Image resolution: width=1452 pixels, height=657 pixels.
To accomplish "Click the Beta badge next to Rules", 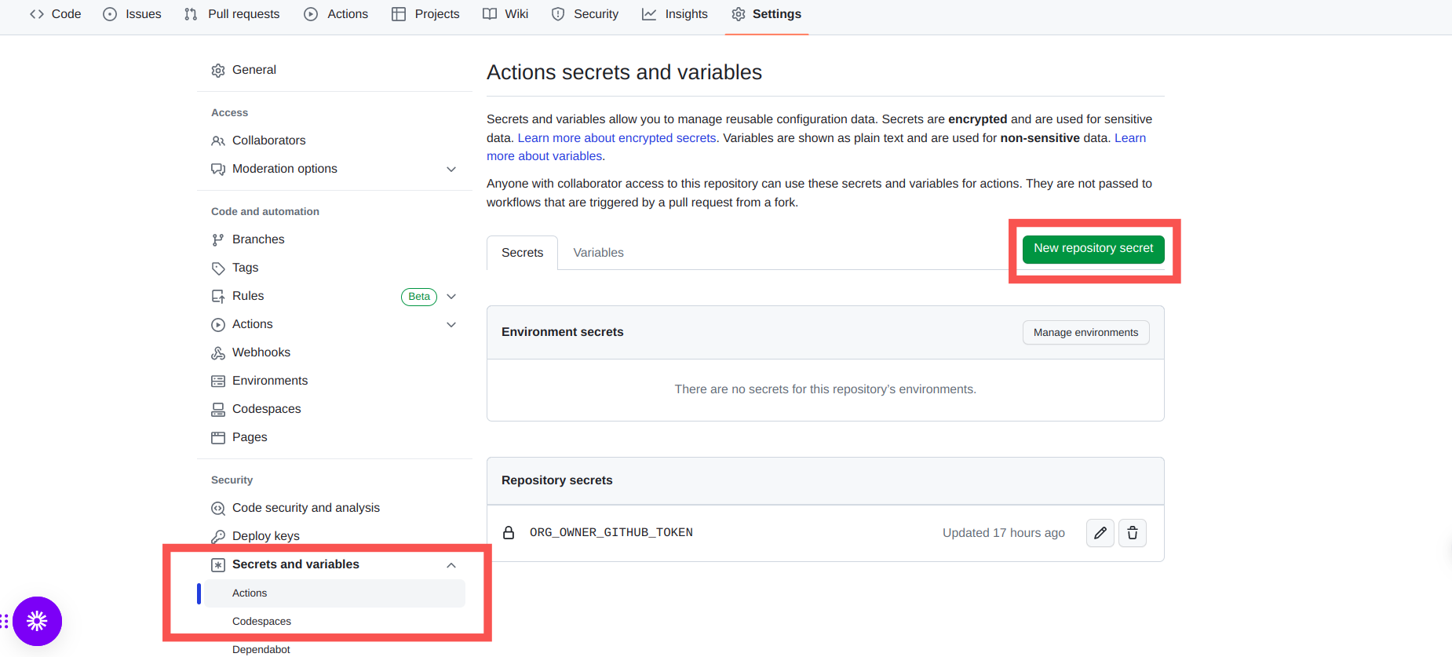I will tap(419, 297).
